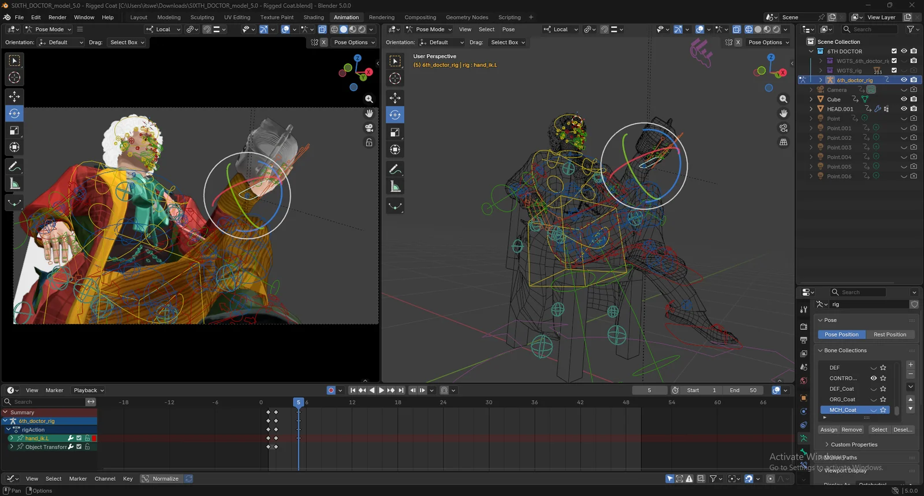This screenshot has height=496, width=924.
Task: Switch to the Shading workspace tab
Action: [314, 17]
